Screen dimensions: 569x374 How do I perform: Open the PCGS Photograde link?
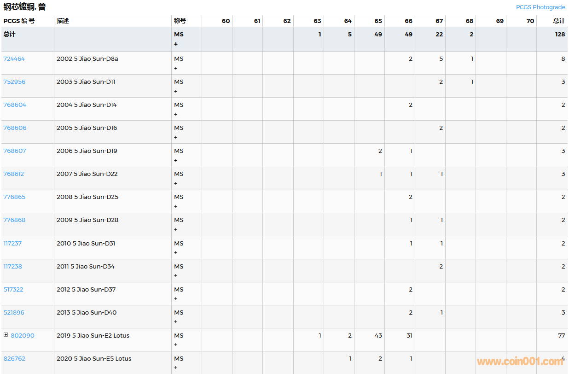point(540,7)
